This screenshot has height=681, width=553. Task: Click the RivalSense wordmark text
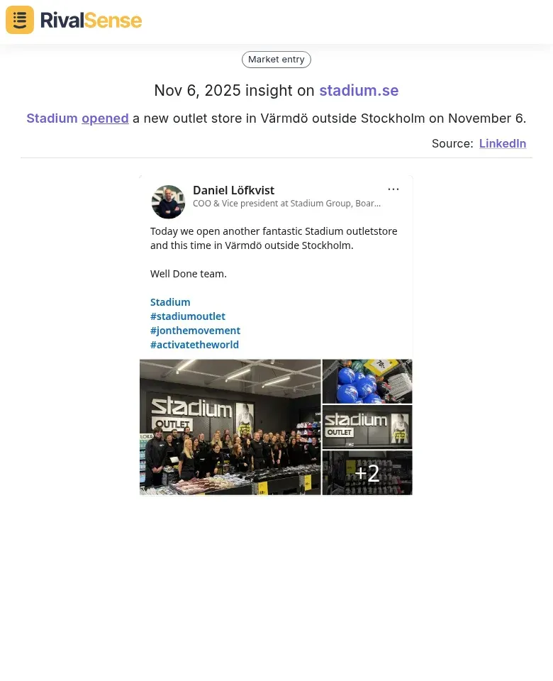[91, 20]
